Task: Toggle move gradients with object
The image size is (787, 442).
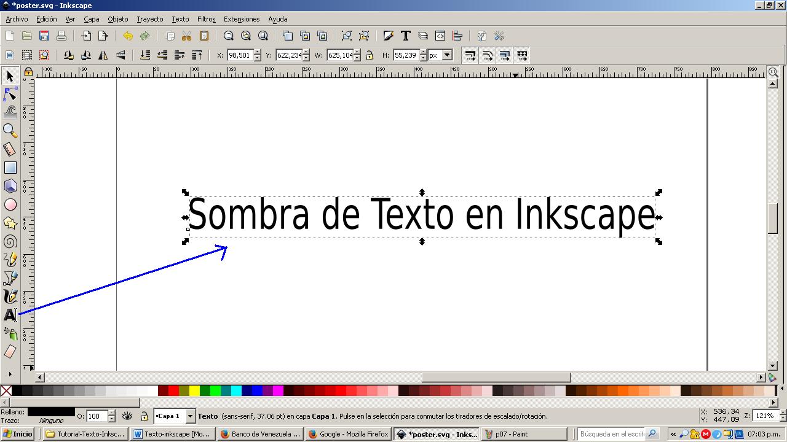Action: pos(504,55)
